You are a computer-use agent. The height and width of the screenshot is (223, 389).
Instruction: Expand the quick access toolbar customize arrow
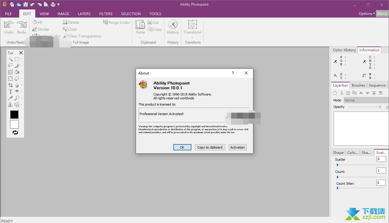click(58, 4)
